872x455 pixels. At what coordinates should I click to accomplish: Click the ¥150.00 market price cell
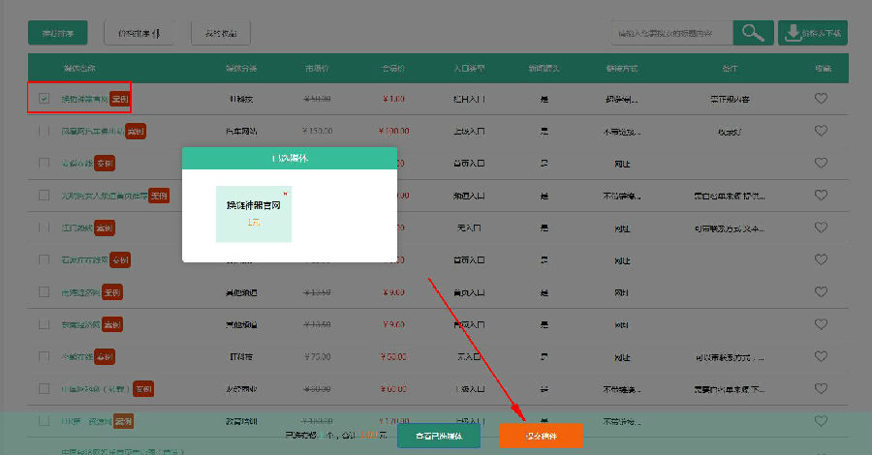coord(318,131)
